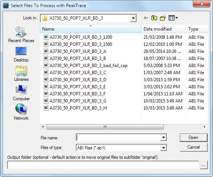Open Computer in the sidebar
This screenshot has height=177, width=213.
click(21, 93)
